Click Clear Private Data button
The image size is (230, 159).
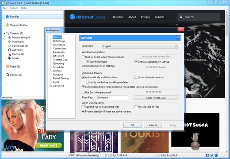click(156, 98)
